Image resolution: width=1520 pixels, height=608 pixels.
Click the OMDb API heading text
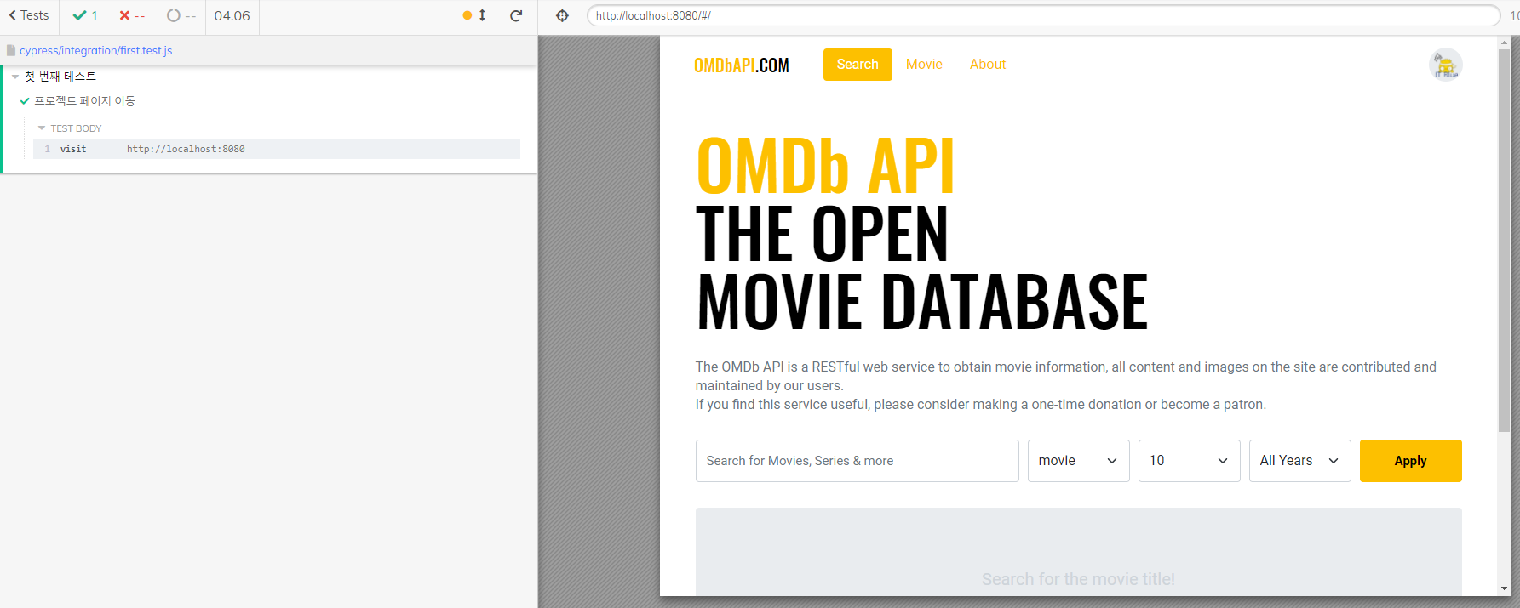(x=824, y=167)
